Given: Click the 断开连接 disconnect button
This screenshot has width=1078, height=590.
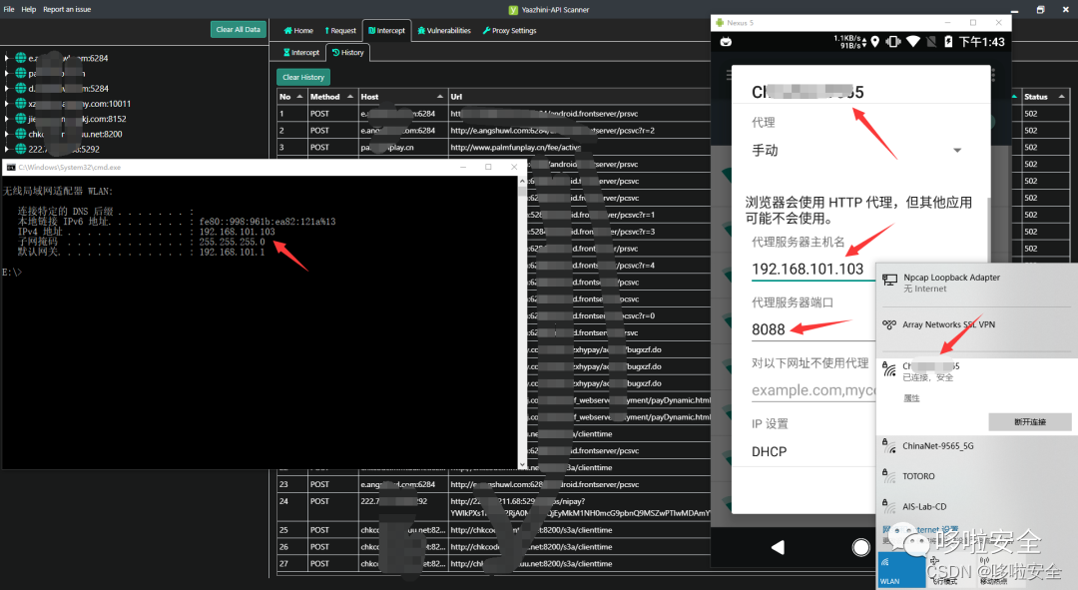Looking at the screenshot, I should tap(1029, 421).
